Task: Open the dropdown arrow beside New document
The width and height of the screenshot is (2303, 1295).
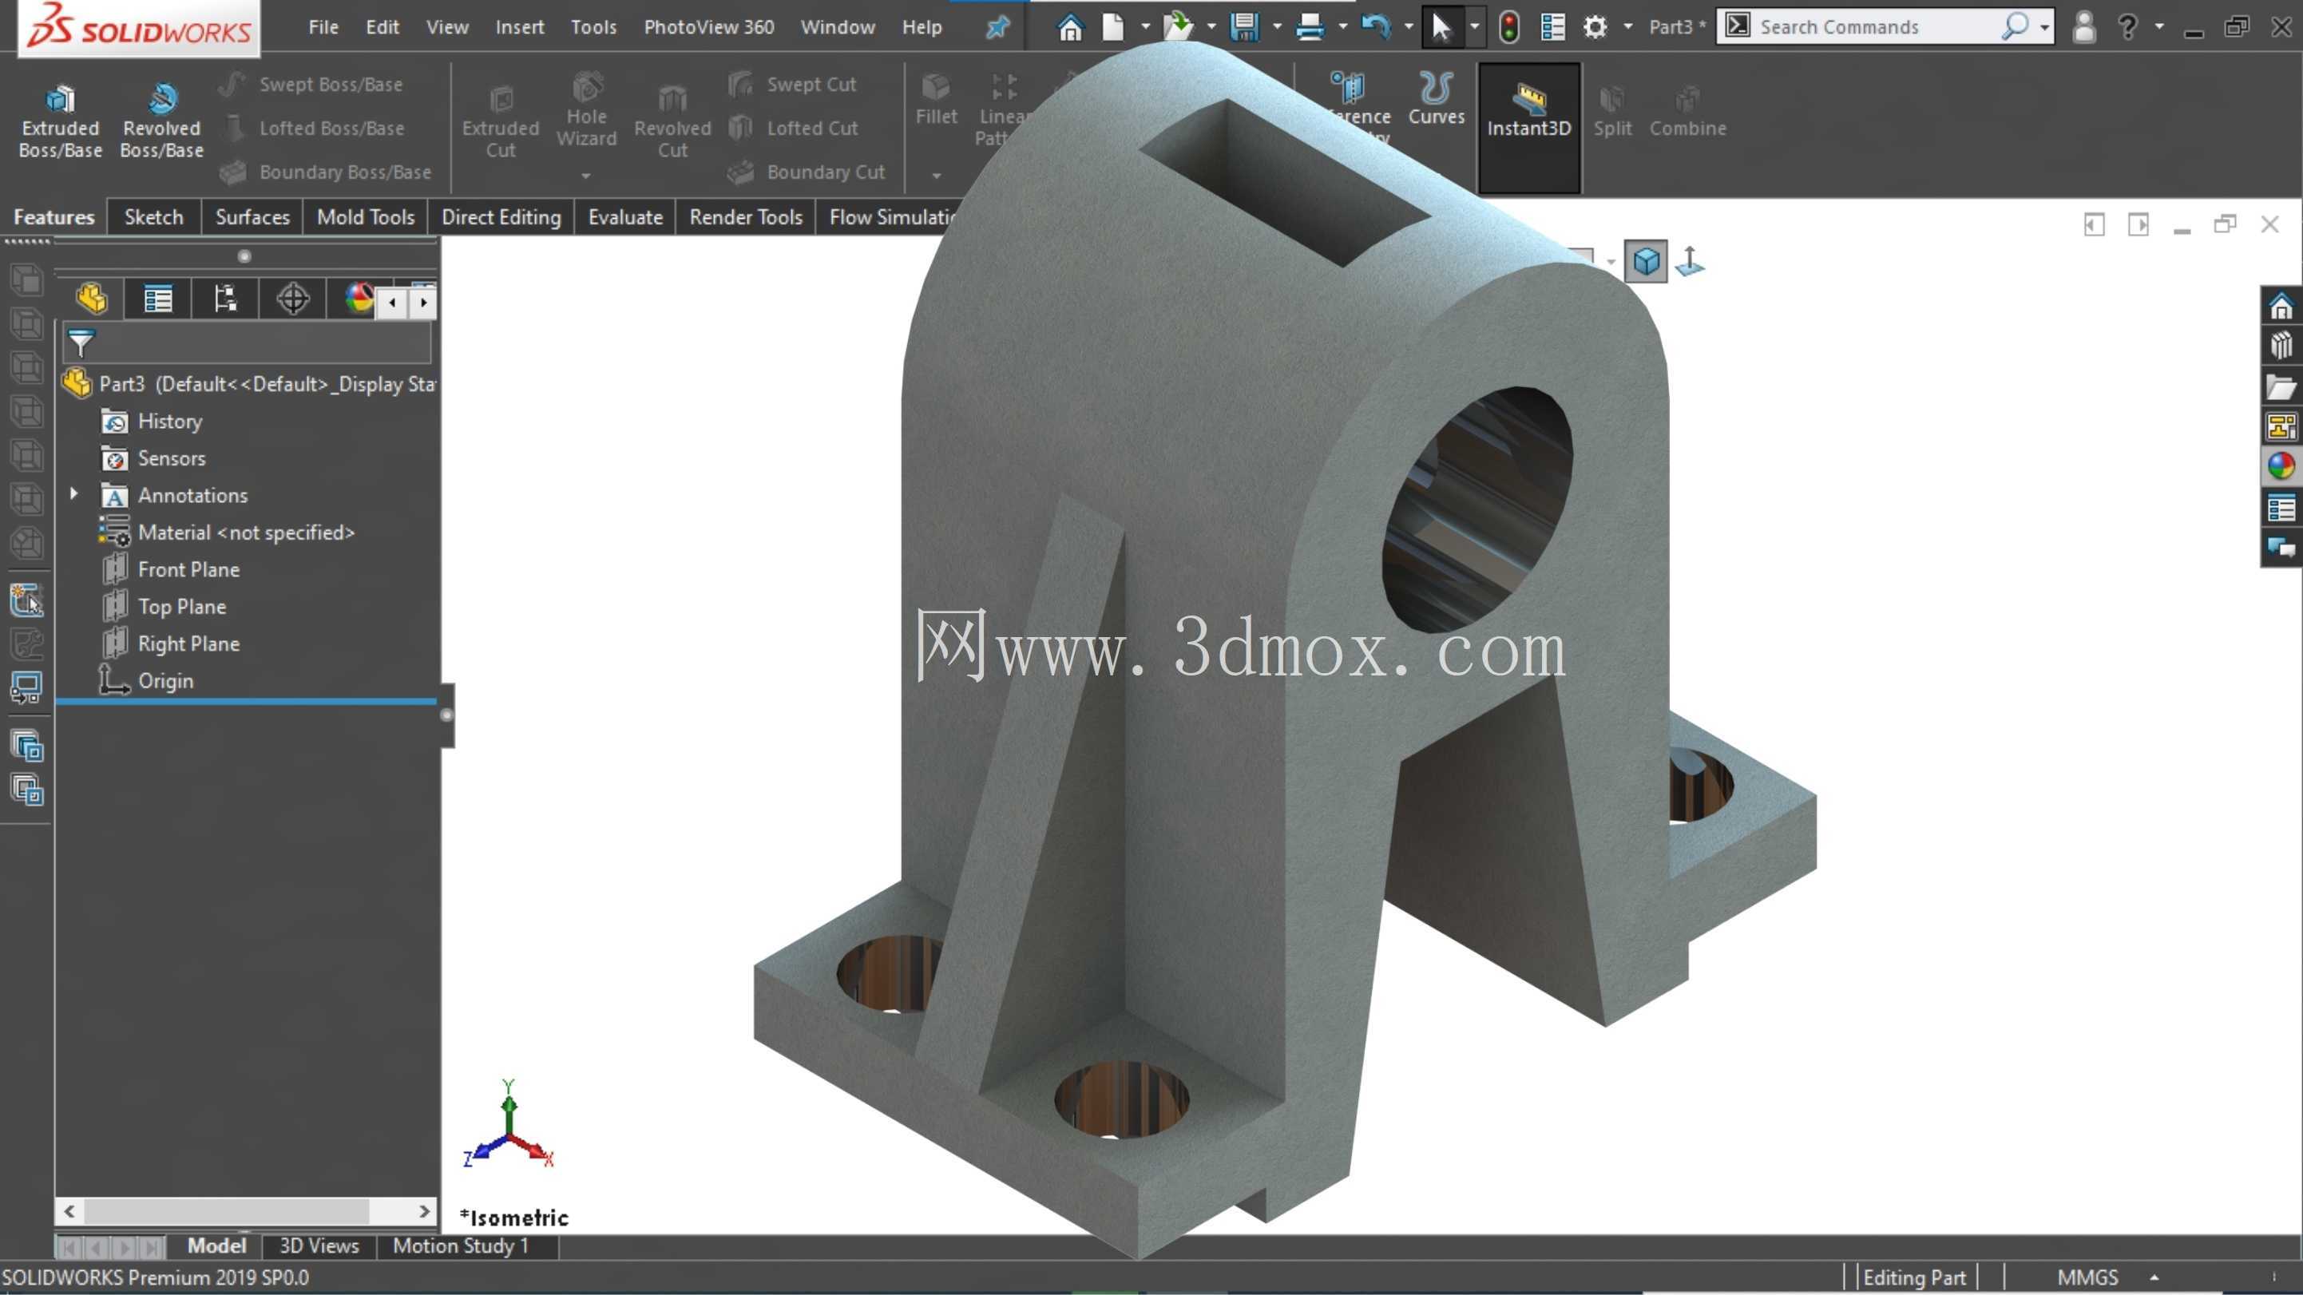Action: coord(1145,27)
